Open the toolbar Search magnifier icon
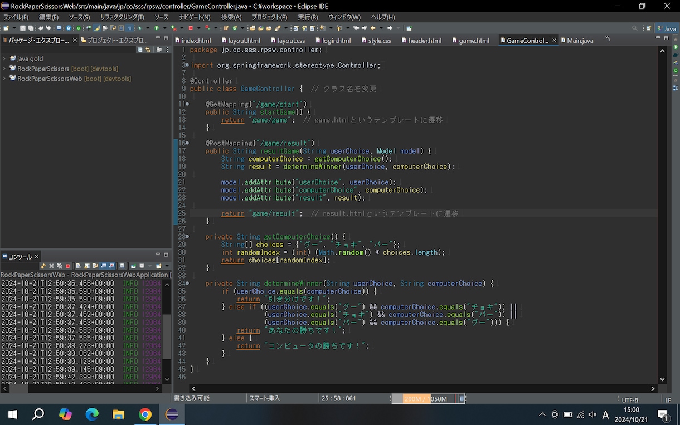The height and width of the screenshot is (425, 680). pyautogui.click(x=635, y=28)
